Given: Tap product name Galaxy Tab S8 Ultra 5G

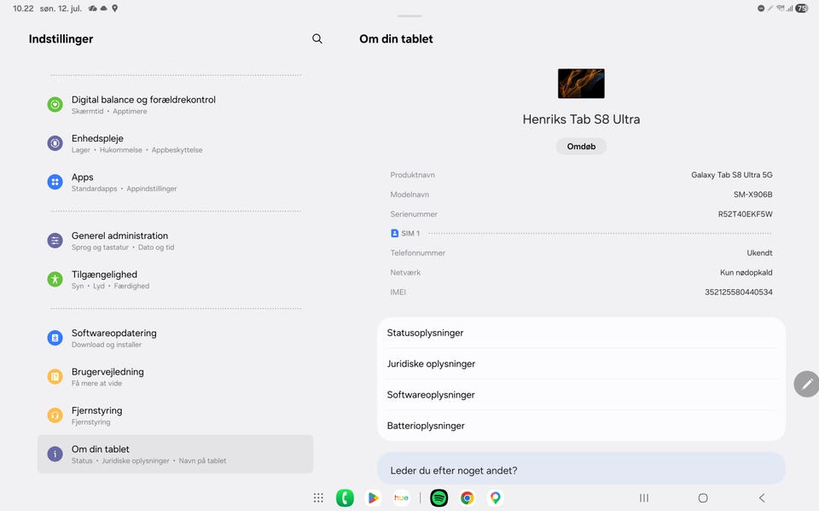Looking at the screenshot, I should [x=732, y=175].
